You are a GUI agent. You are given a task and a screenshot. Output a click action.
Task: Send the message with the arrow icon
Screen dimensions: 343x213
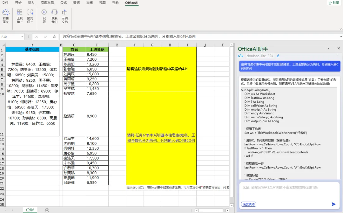click(x=333, y=204)
